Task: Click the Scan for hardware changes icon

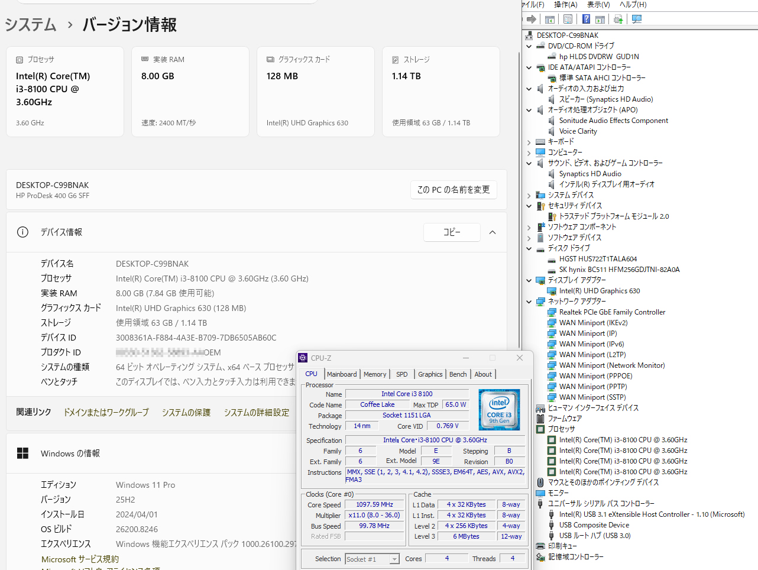Action: point(636,19)
